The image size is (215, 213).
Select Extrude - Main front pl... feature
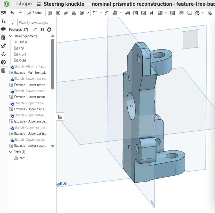pos(28,72)
